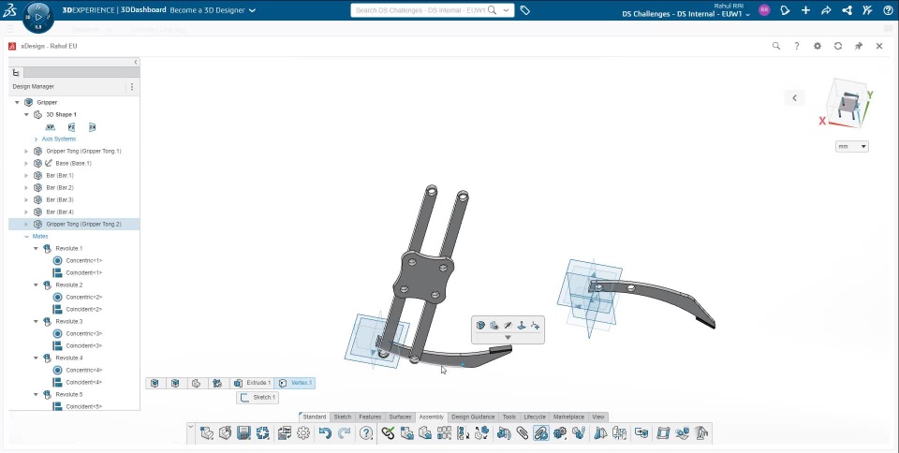Switch to the Features tab
899x453 pixels.
point(370,416)
